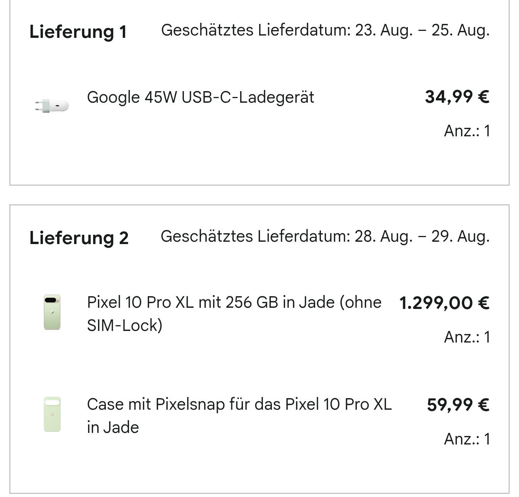
Task: Click the 'in Jade' text under Case name
Action: pos(113,427)
